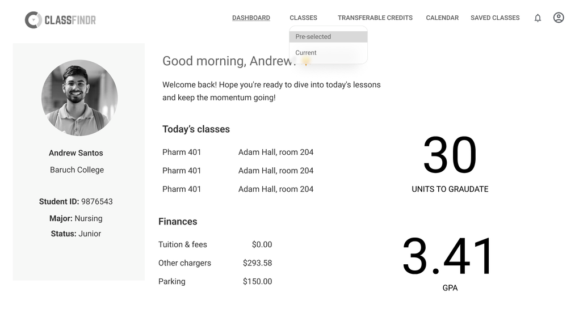Click Andrew Santos profile photo
Viewport: 575px width, 330px height.
(79, 98)
